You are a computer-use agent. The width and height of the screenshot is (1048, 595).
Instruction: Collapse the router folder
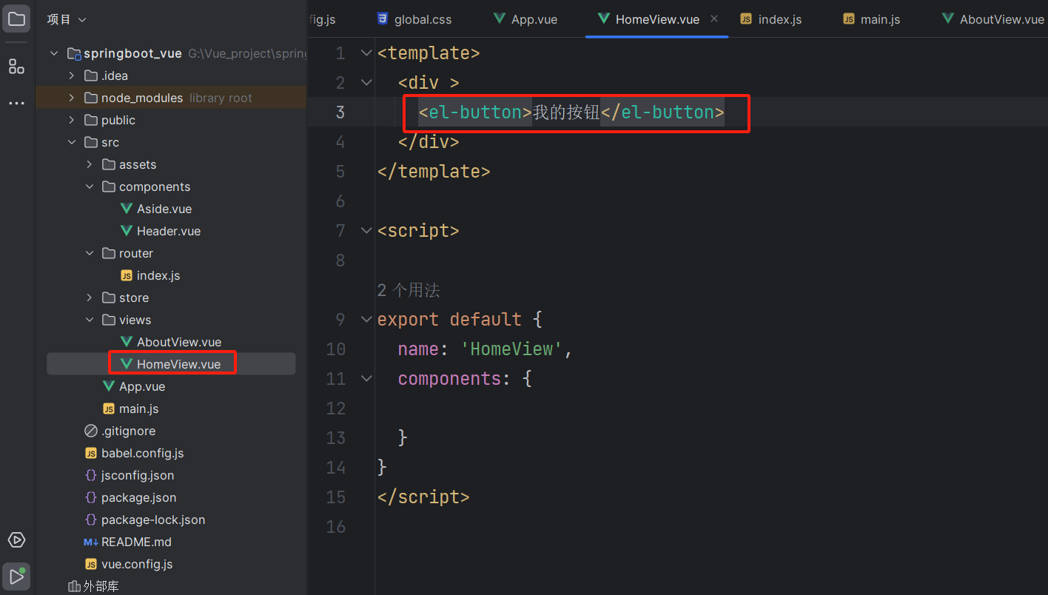(89, 253)
